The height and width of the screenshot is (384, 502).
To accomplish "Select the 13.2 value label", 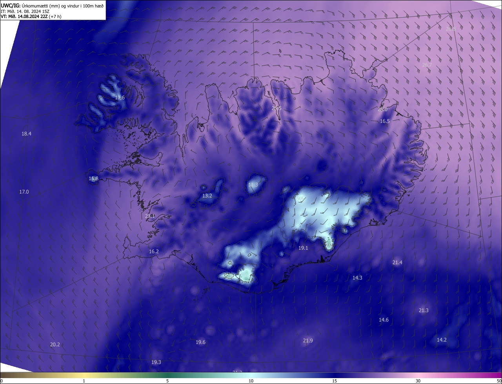I will [x=207, y=196].
